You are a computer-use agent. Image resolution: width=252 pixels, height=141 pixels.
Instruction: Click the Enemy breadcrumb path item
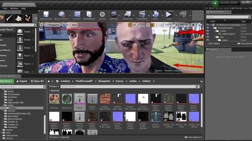click(x=120, y=81)
